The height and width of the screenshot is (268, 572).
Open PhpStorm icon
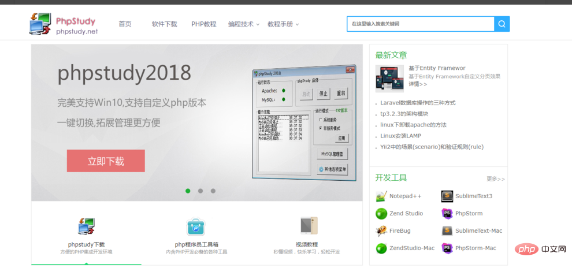click(447, 214)
